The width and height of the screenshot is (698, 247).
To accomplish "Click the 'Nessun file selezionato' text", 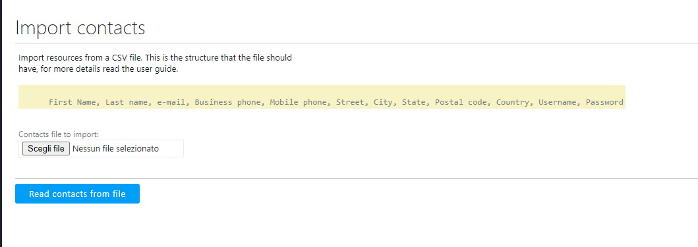I will pos(115,149).
